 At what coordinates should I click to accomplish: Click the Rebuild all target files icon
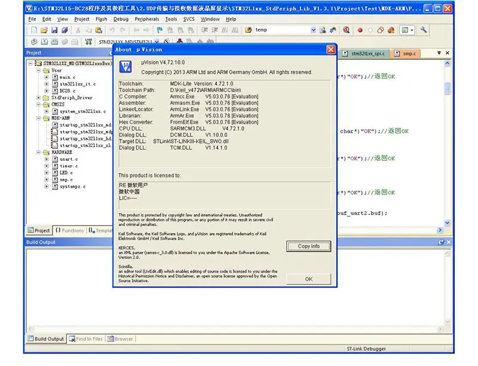[54, 41]
